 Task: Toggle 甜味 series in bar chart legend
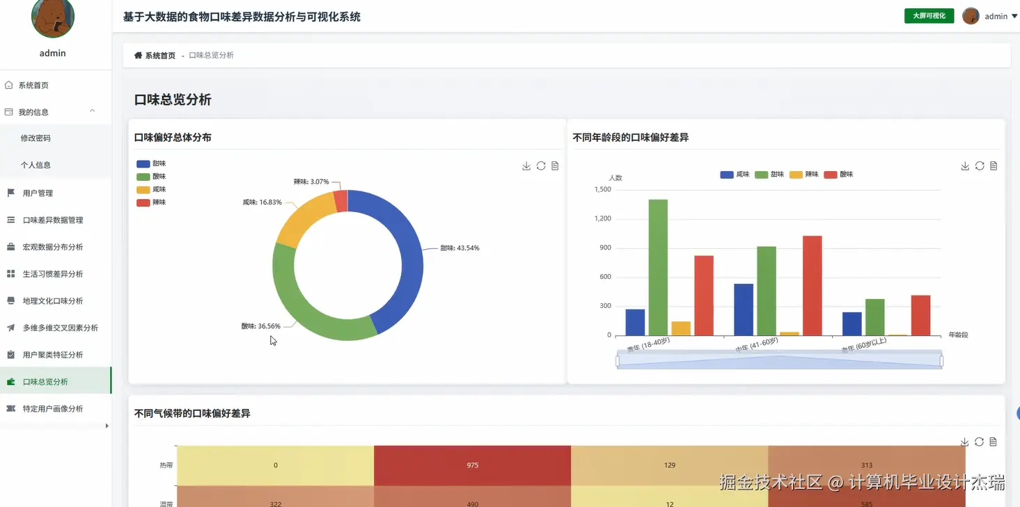769,175
